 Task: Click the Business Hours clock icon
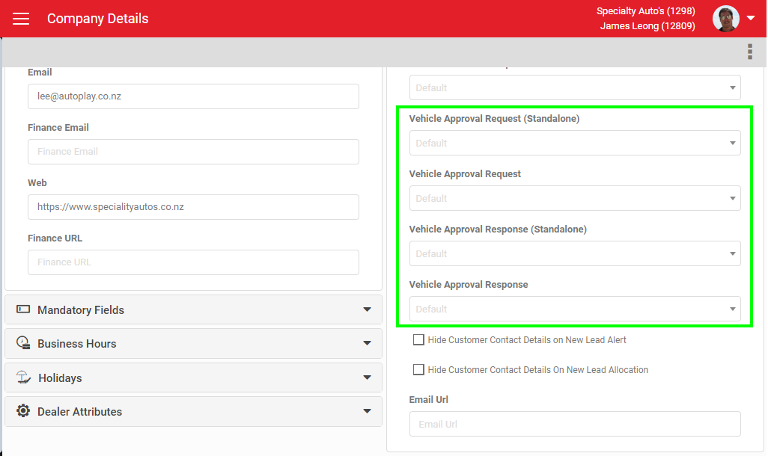pos(23,344)
